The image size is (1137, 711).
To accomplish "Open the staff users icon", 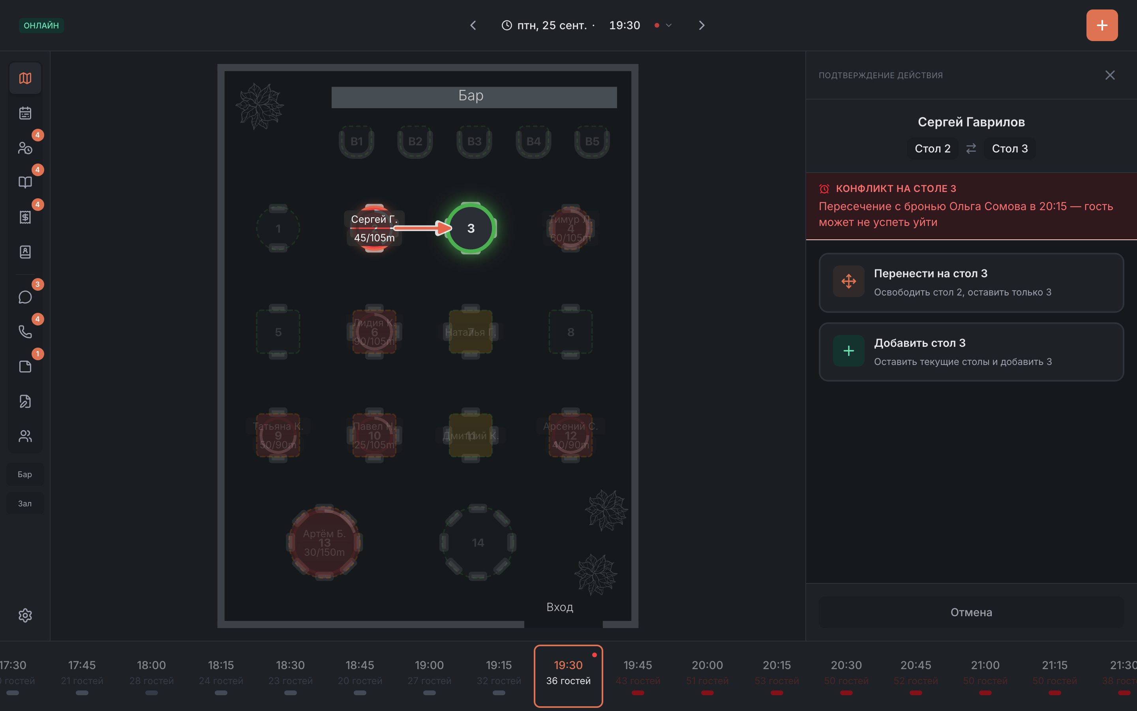I will [25, 436].
